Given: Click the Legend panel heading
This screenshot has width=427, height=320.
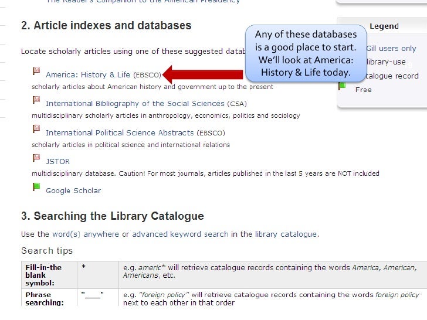Looking at the screenshot, I should pyautogui.click(x=384, y=26).
